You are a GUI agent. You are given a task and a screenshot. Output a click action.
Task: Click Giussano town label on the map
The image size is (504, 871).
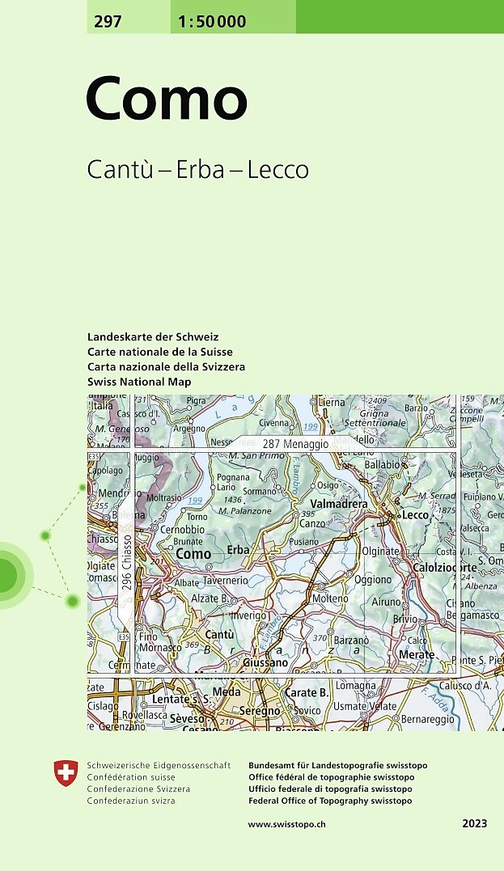[x=265, y=662]
